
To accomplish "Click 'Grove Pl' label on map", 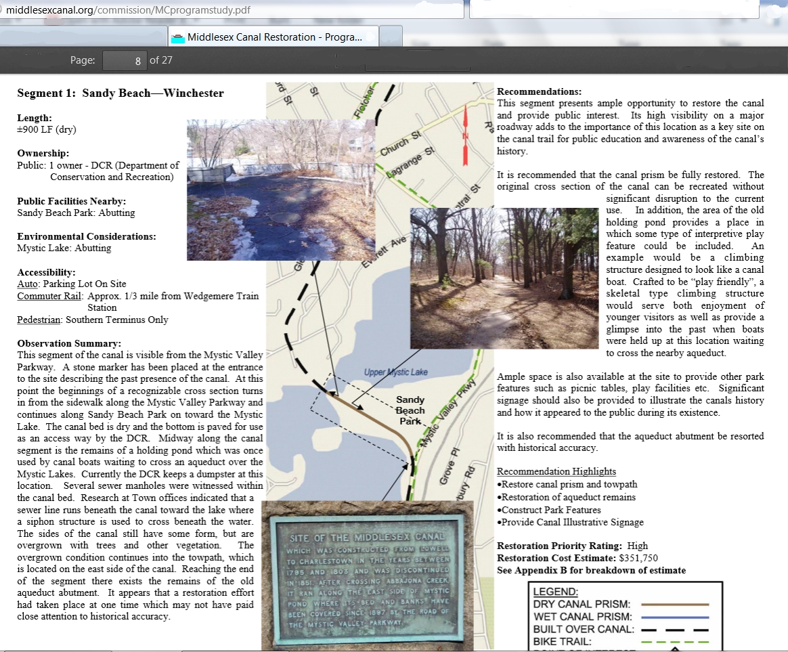I will tap(450, 466).
